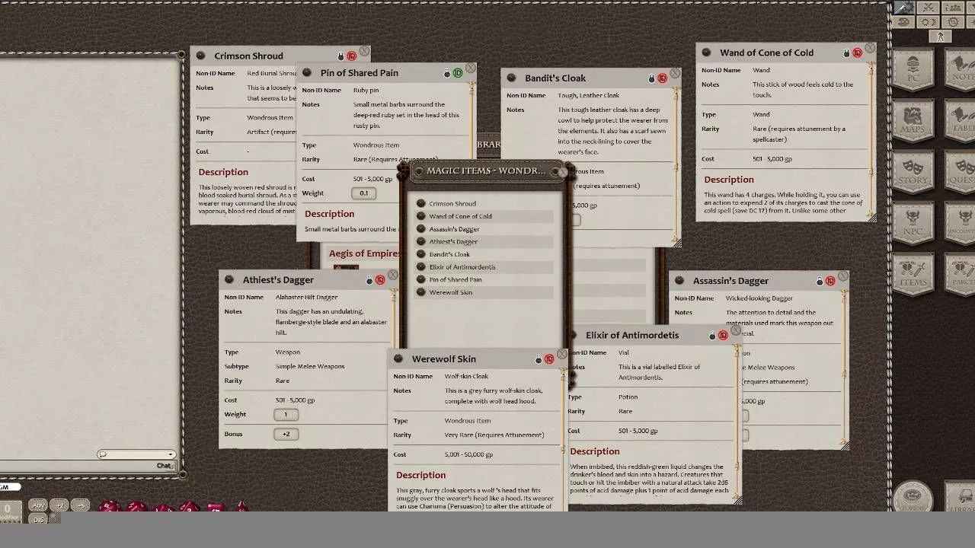Toggle lock on Athiest's Dagger card
The width and height of the screenshot is (975, 548).
(369, 280)
